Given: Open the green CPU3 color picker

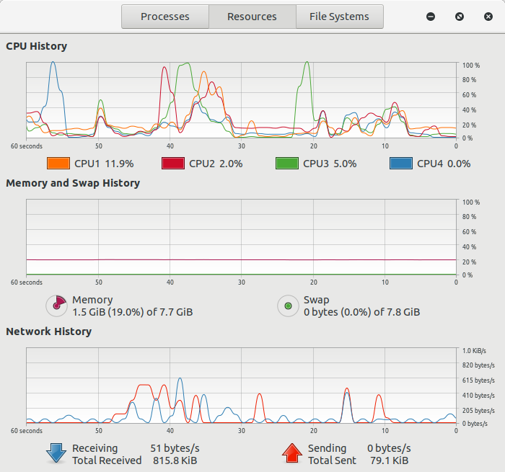Looking at the screenshot, I should tap(287, 164).
